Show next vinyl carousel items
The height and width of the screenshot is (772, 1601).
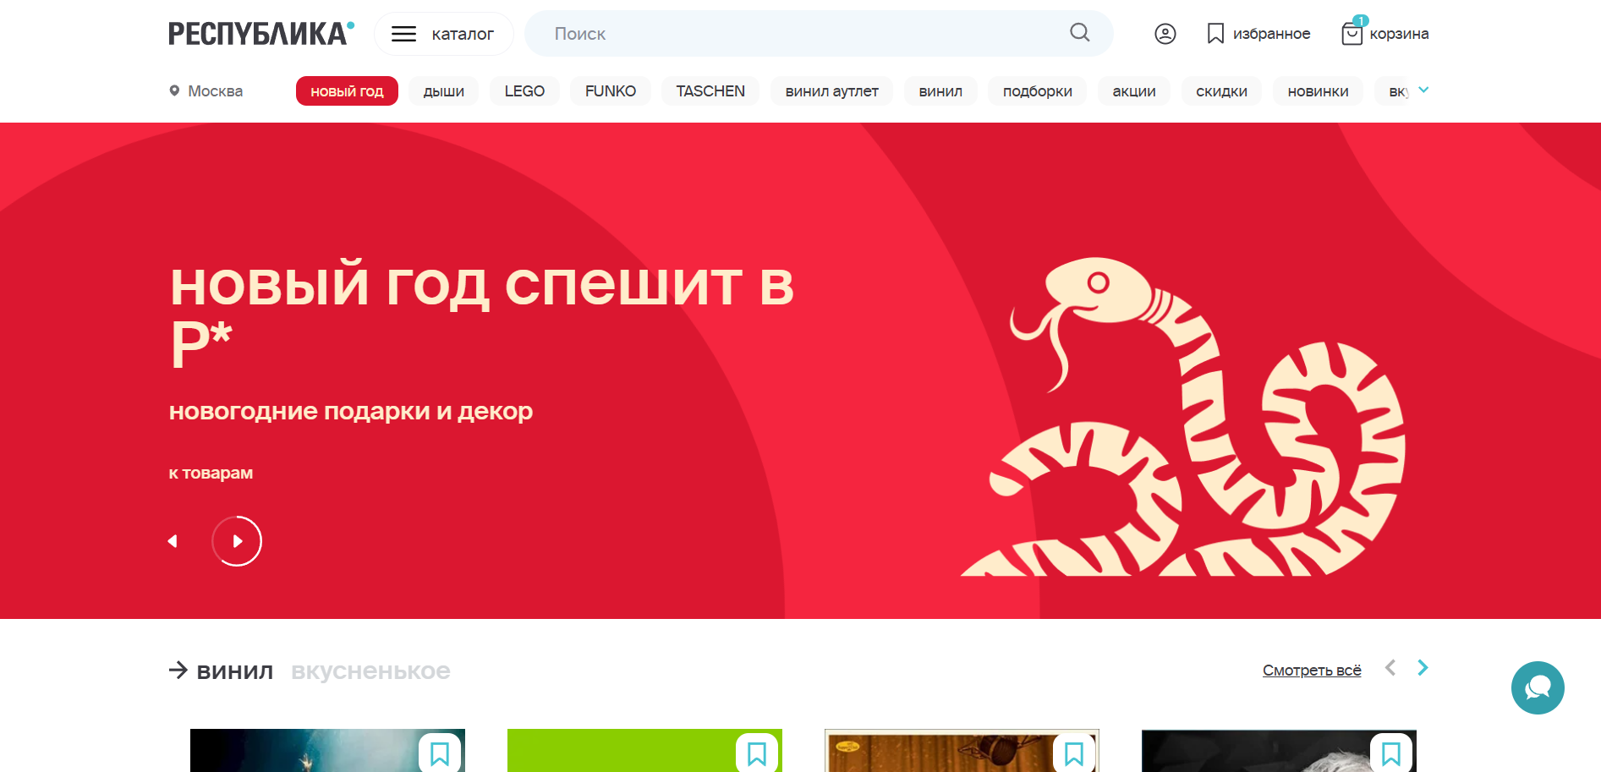click(1423, 668)
